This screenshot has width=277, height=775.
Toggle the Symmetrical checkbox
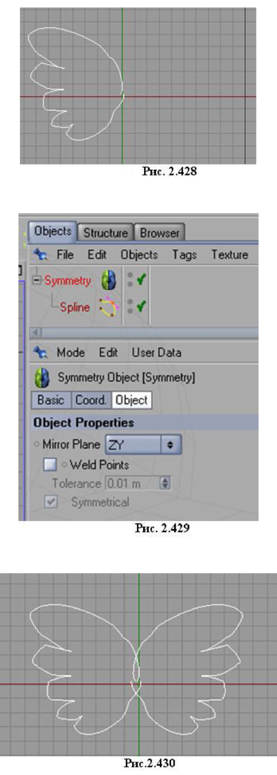50,502
